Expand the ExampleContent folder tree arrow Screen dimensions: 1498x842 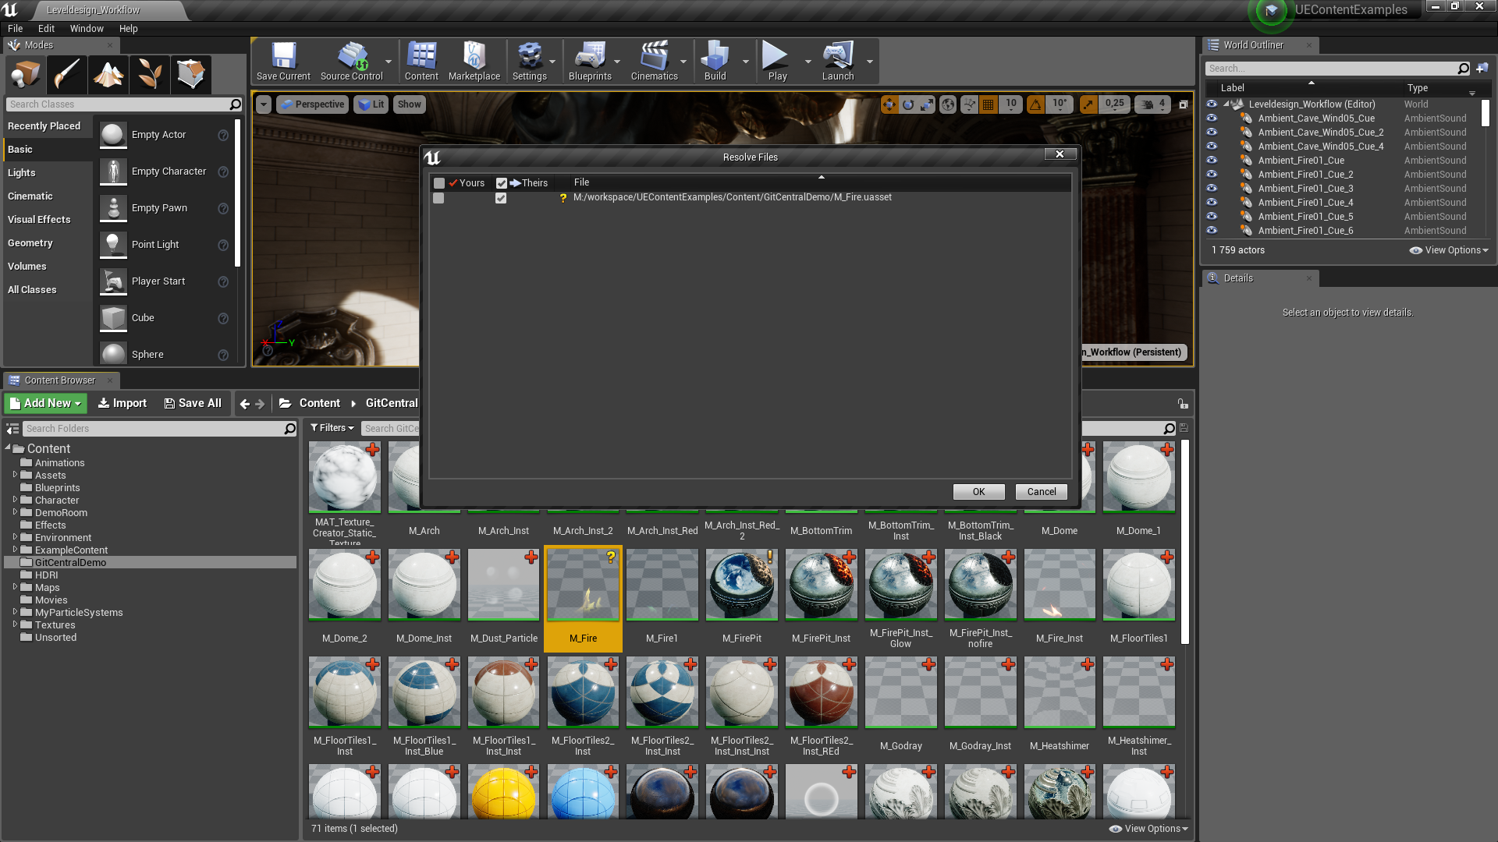15,550
